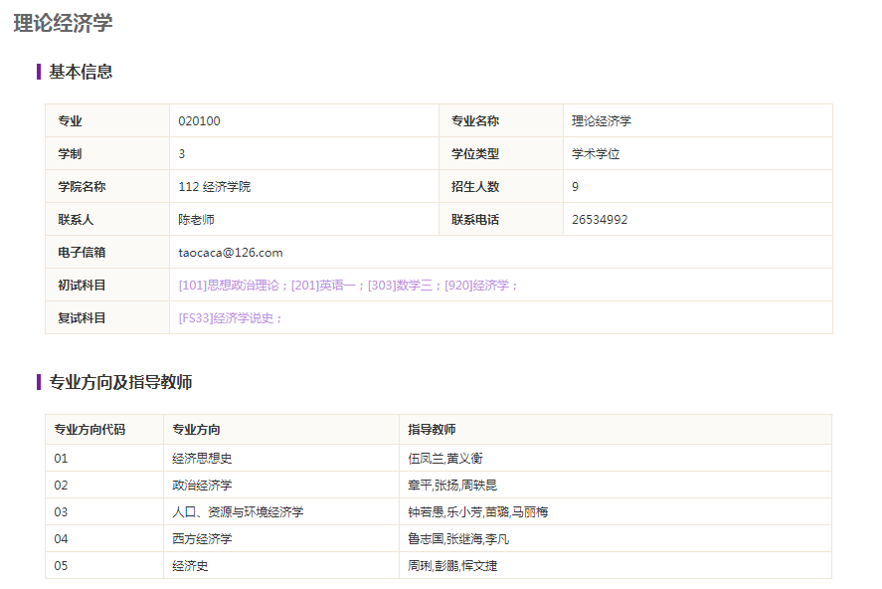Select the 经济思想史 direction row
The height and width of the screenshot is (589, 882).
pos(202,459)
